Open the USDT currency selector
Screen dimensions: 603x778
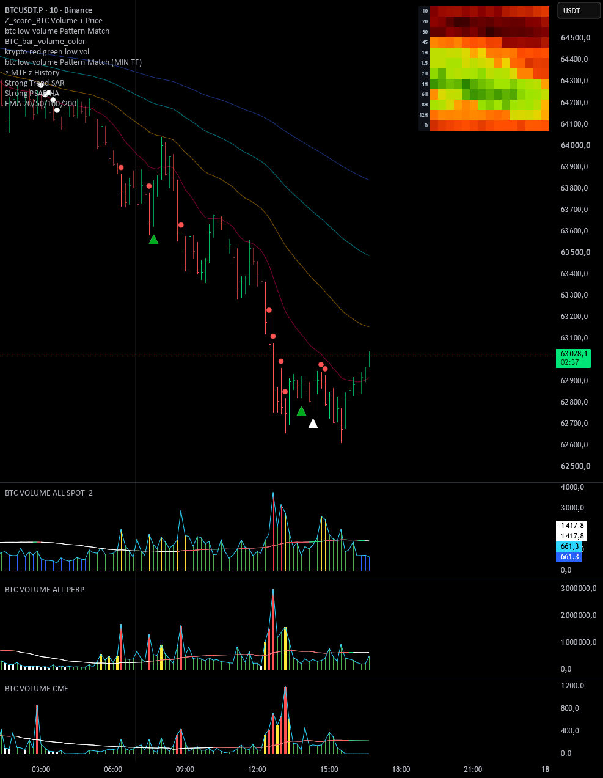coord(579,10)
